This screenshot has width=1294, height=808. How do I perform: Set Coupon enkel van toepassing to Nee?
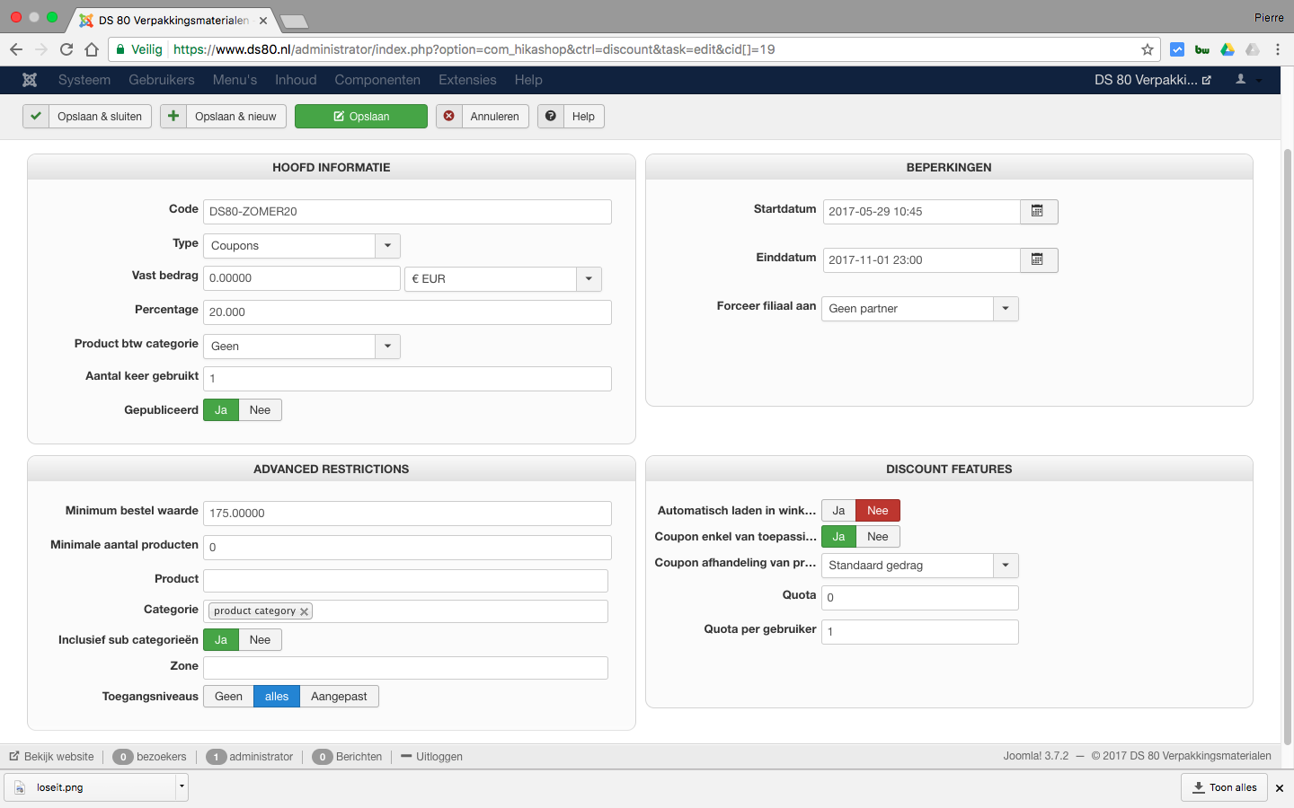(x=878, y=537)
